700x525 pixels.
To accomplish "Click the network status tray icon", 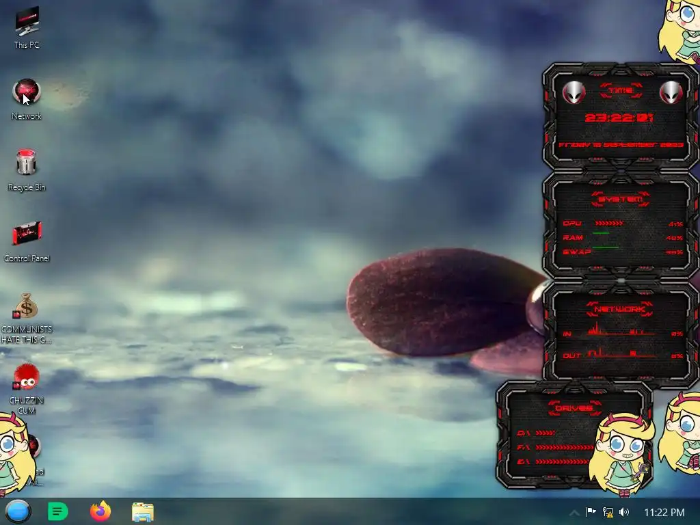I will [608, 512].
